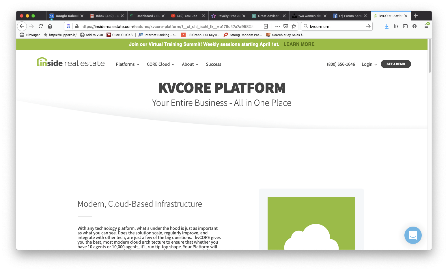The width and height of the screenshot is (448, 271).
Task: Click the green cloud illustration
Action: pos(311,223)
